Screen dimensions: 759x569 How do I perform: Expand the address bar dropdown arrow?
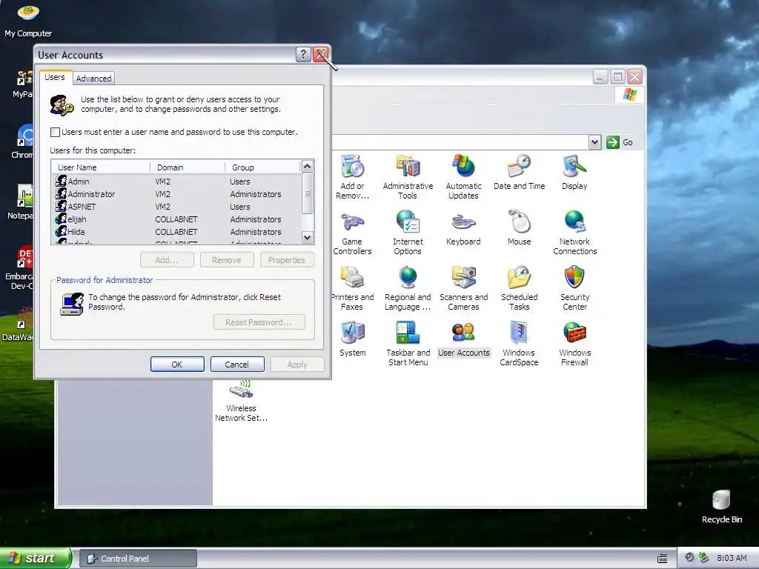click(x=594, y=142)
